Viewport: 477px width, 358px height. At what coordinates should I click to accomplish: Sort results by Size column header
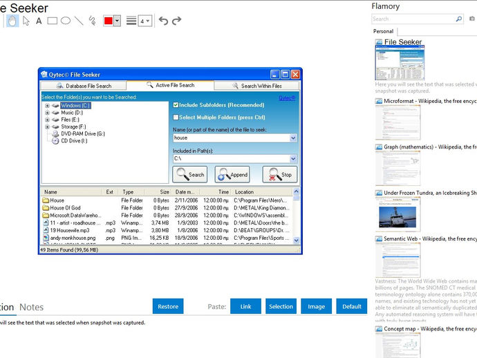pos(158,192)
